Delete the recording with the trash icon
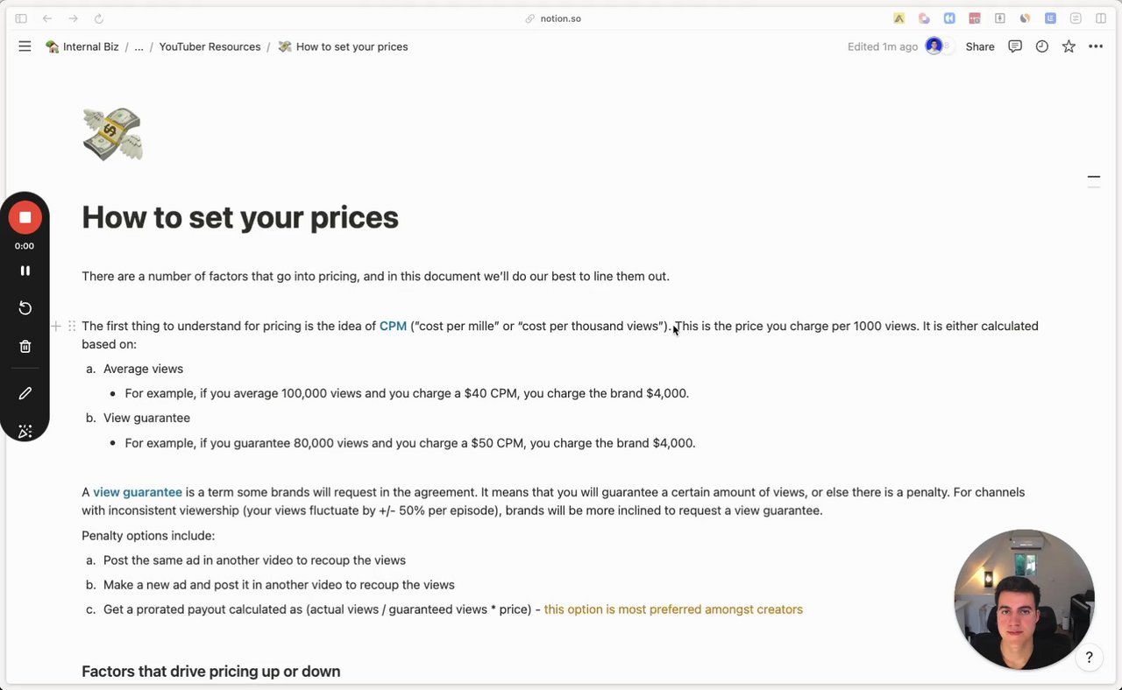 coord(25,347)
